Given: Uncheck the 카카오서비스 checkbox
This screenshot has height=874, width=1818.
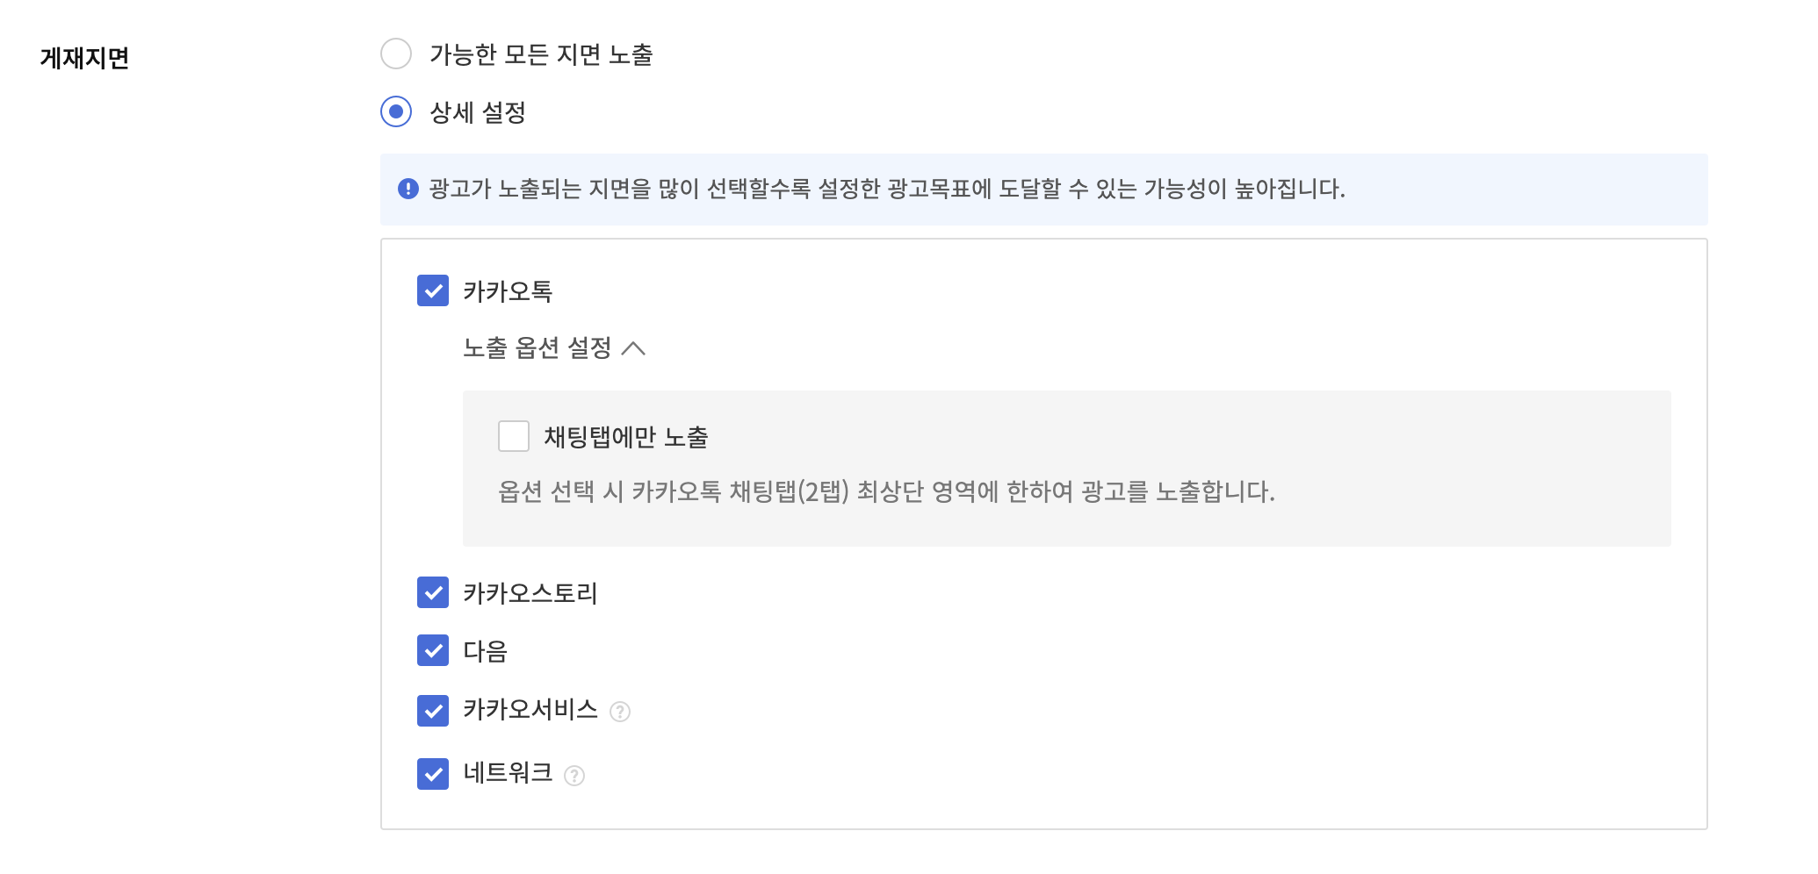Looking at the screenshot, I should [x=433, y=710].
